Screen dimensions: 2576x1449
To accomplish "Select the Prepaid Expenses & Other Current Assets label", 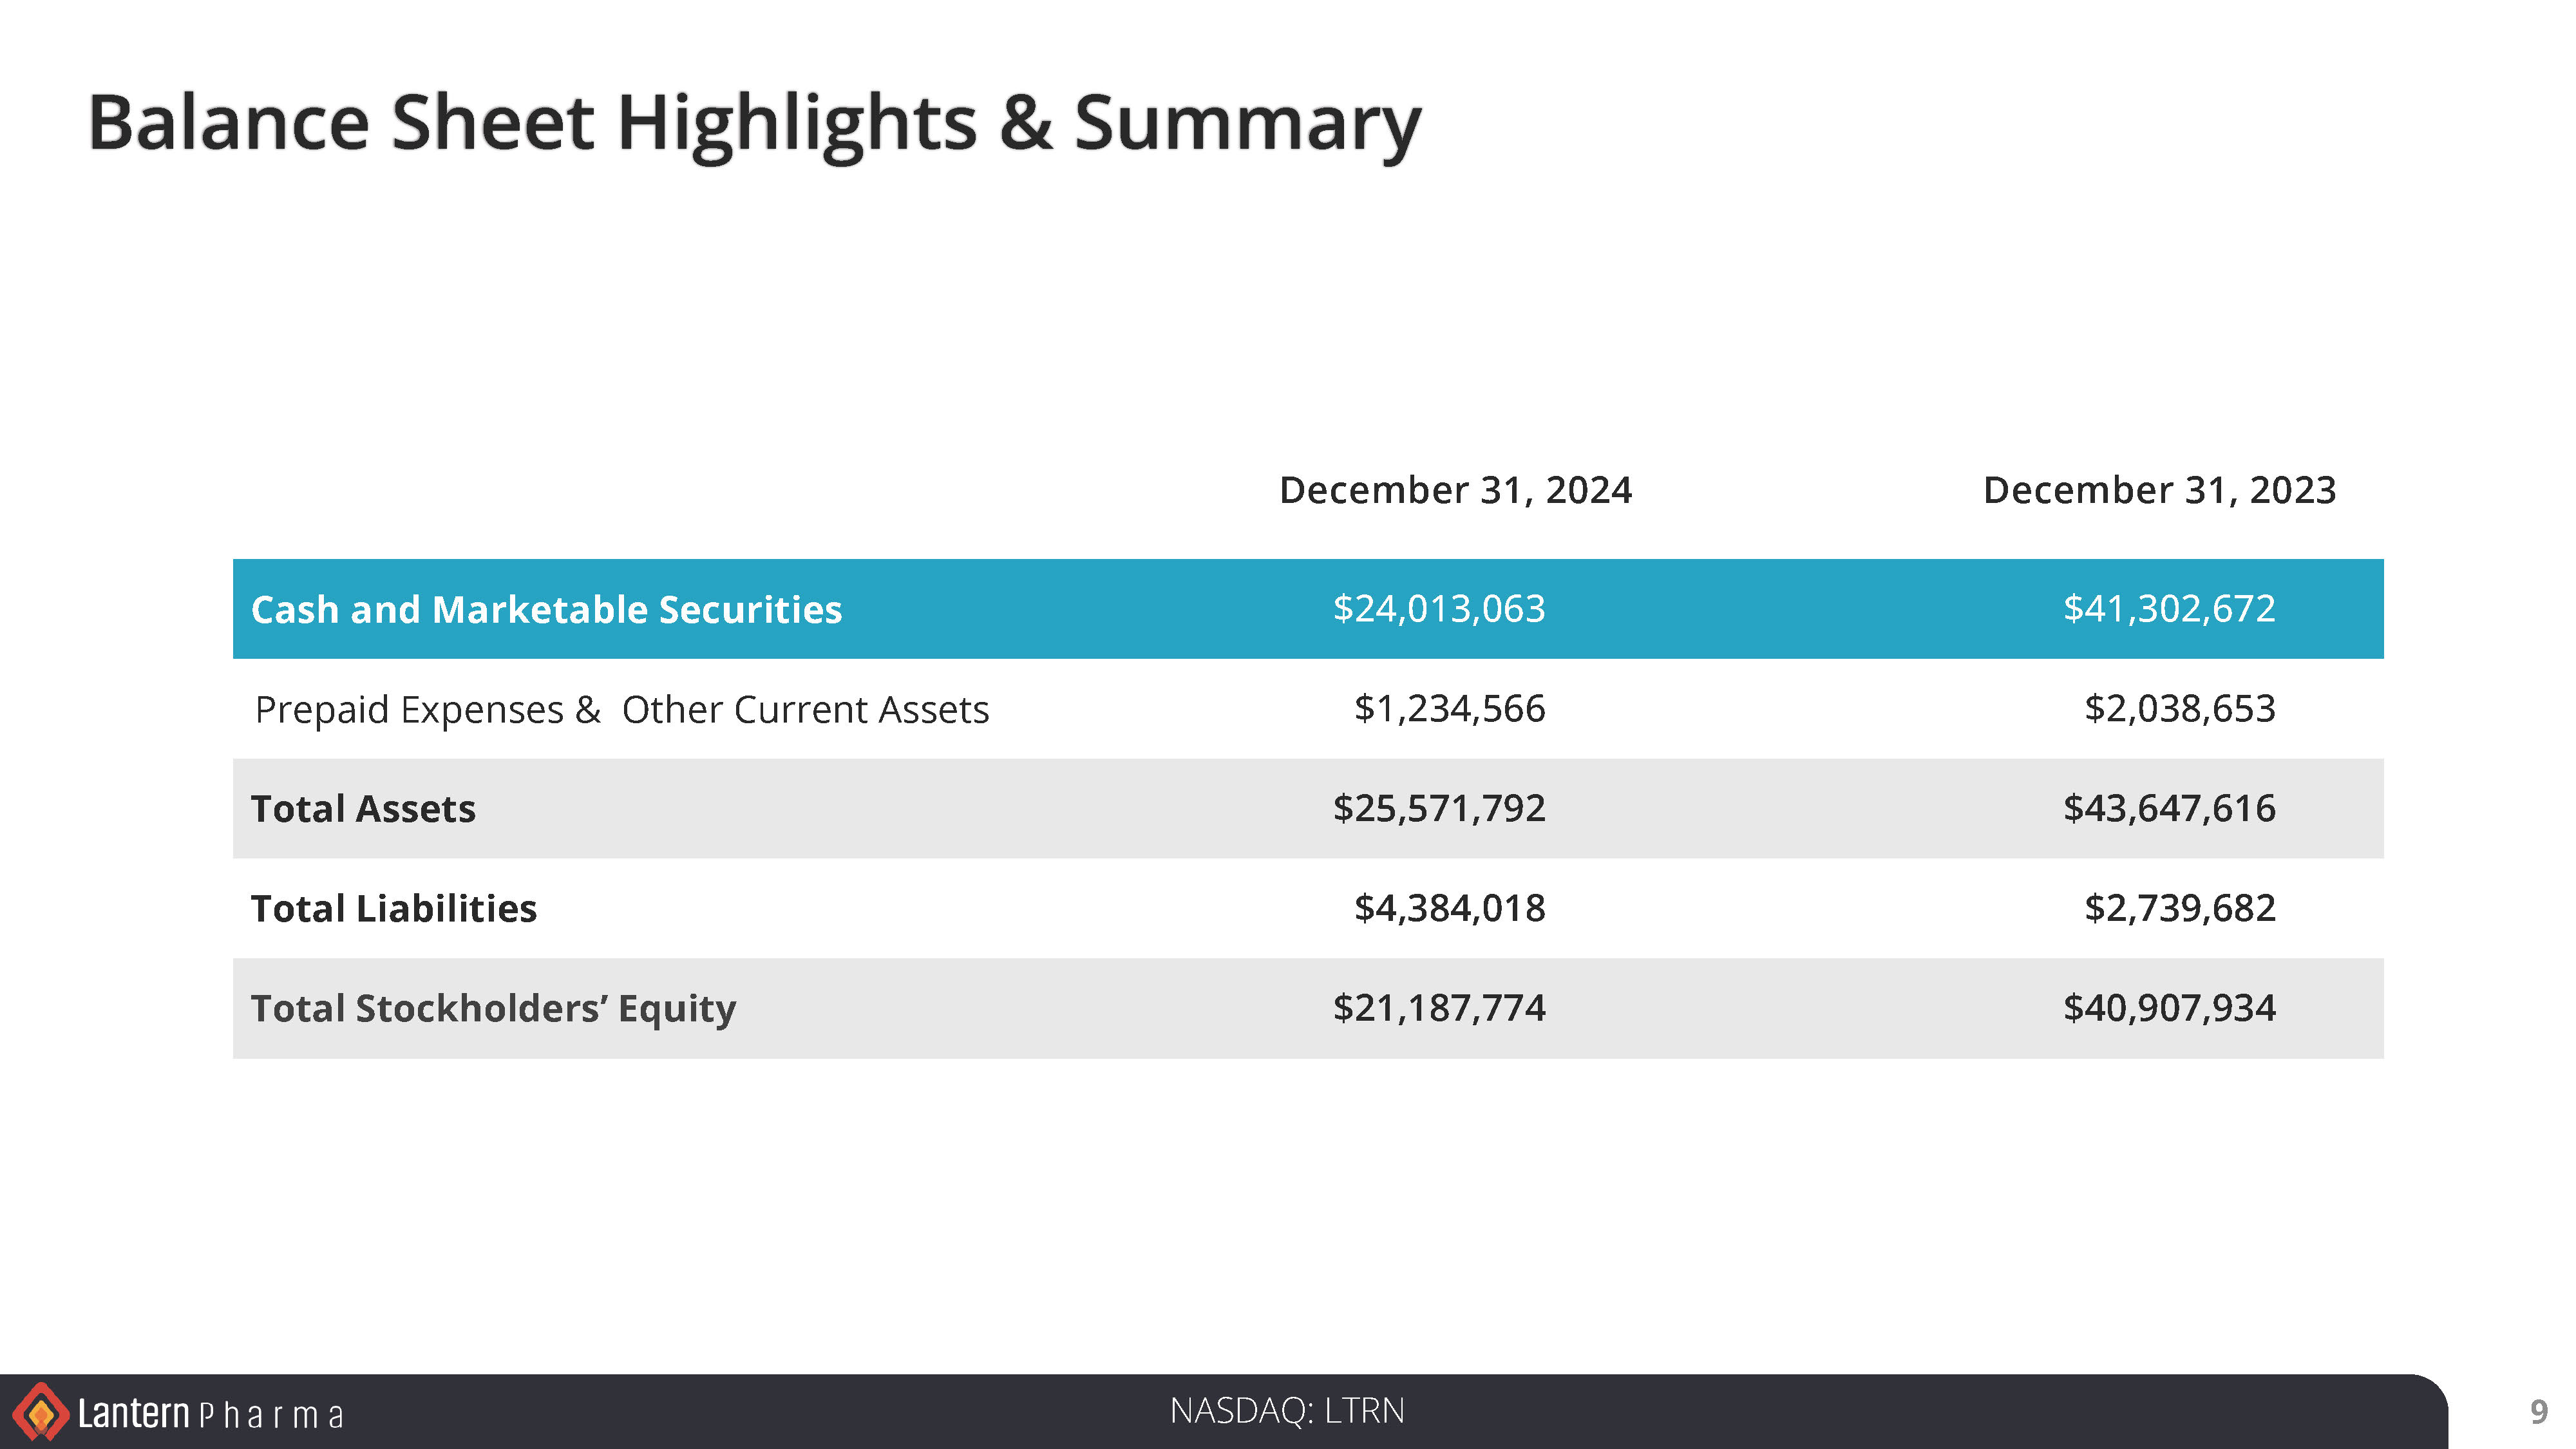I will pos(621,709).
